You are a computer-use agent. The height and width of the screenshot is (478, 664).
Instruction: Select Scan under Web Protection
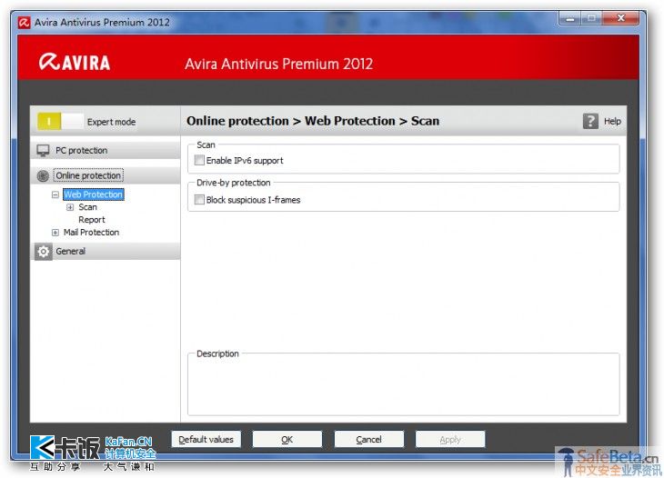[x=87, y=207]
